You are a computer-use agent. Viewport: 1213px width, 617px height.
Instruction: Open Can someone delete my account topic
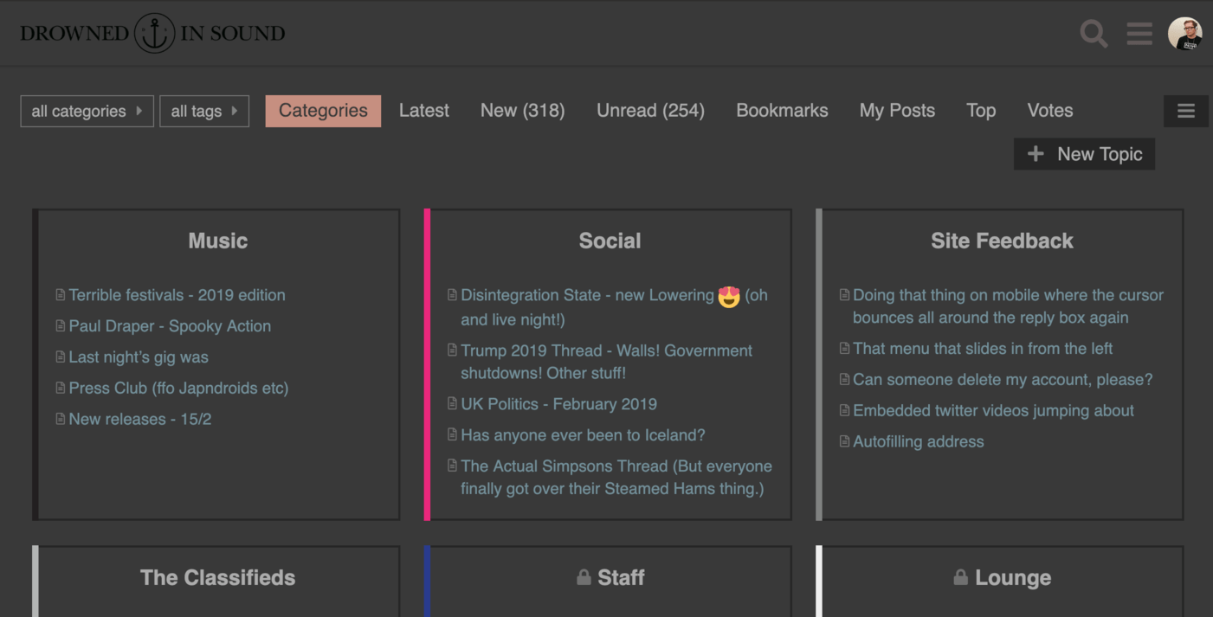tap(1003, 380)
